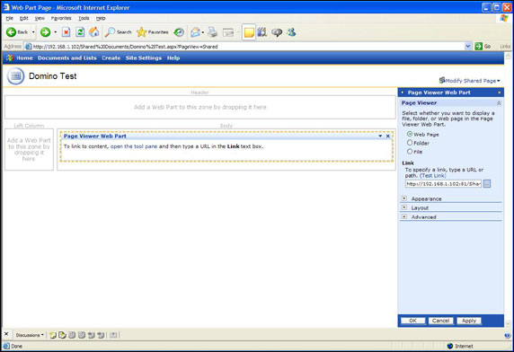Open the Modify Shared Page dropdown
The image size is (514, 352).
(470, 81)
